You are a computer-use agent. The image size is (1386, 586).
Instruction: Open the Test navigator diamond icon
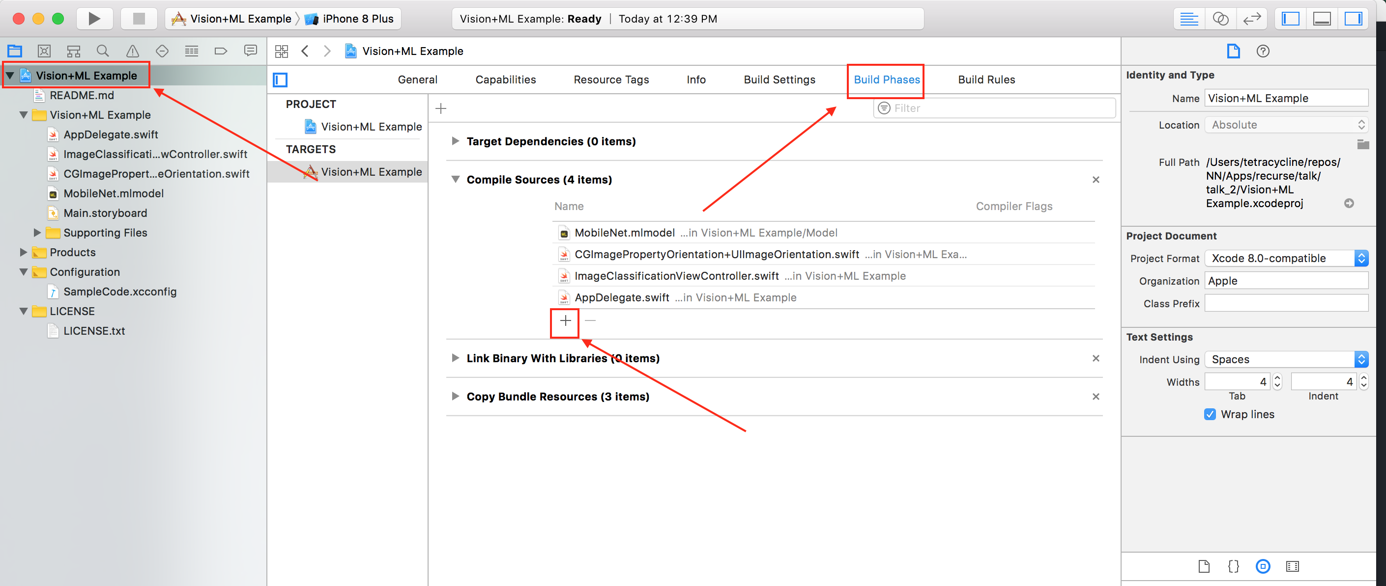point(162,51)
